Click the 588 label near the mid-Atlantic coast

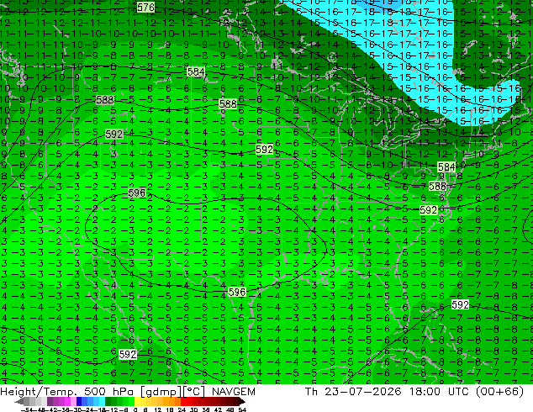click(437, 187)
